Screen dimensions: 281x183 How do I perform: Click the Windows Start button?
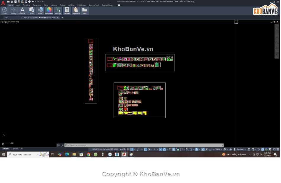pyautogui.click(x=4, y=155)
